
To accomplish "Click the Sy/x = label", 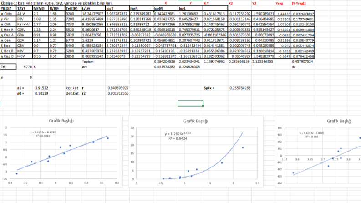I will click(x=209, y=88).
